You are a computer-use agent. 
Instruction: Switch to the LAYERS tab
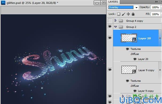113,2
